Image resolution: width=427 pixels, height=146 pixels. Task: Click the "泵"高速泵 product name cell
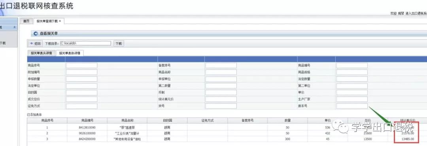click(x=127, y=127)
